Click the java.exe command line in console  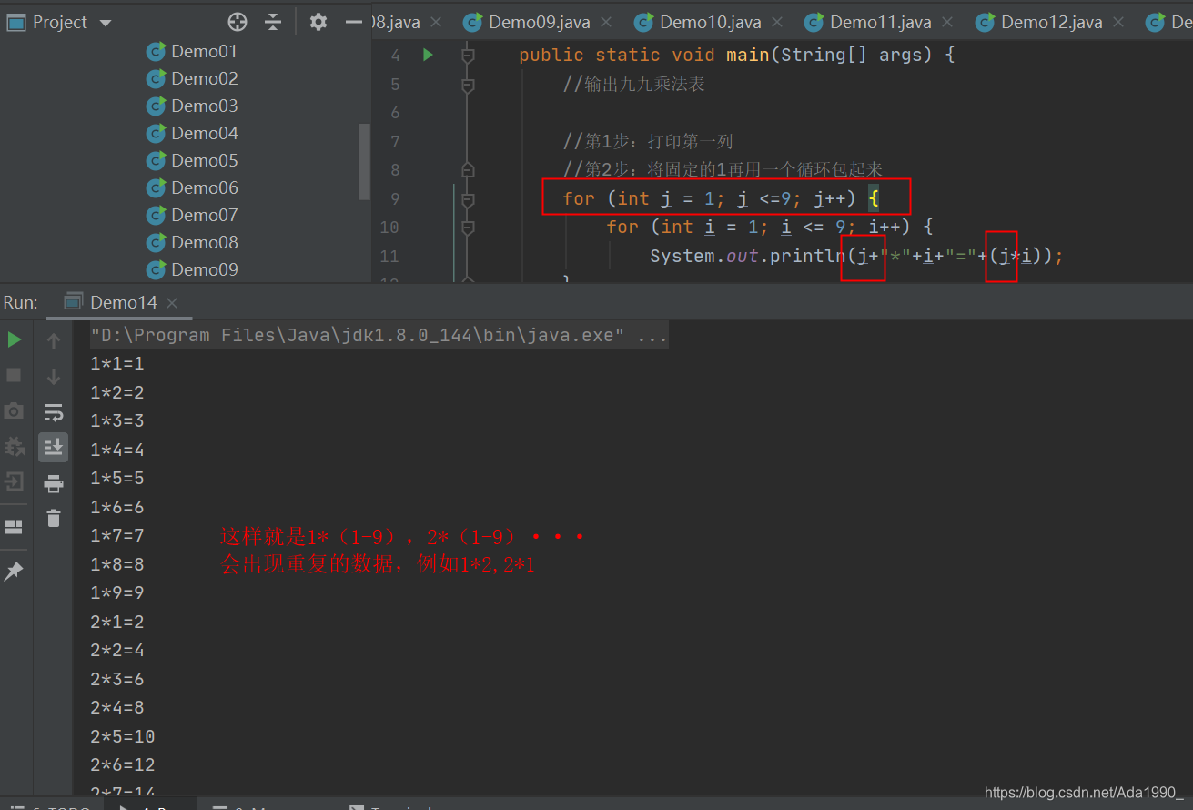pyautogui.click(x=379, y=336)
